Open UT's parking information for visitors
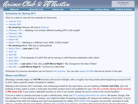Screen dimensions: 138x104 click(x=90, y=95)
